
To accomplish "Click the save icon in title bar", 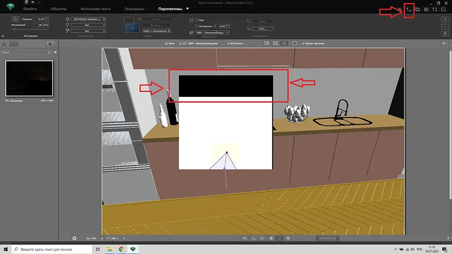I will pyautogui.click(x=26, y=2).
